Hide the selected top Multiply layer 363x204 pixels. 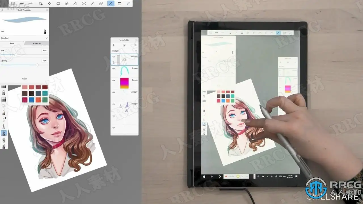point(113,57)
